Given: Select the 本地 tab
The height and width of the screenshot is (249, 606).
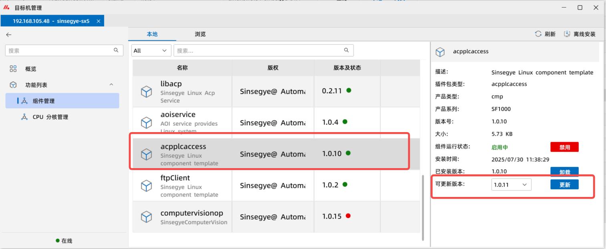Looking at the screenshot, I should coord(152,34).
